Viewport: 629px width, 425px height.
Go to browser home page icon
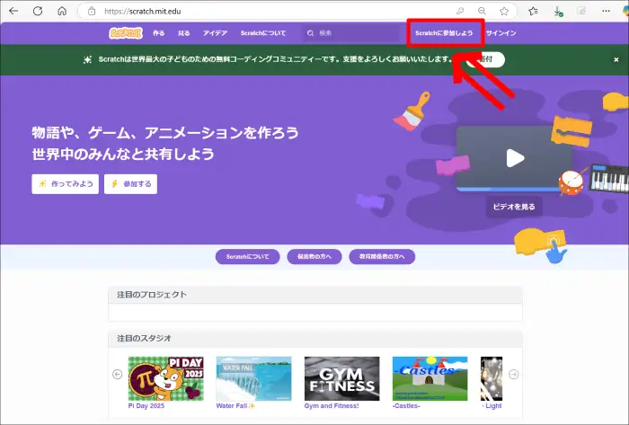[x=62, y=11]
